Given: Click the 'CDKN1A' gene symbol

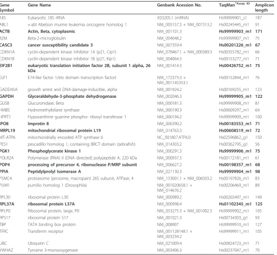Looking at the screenshot, I should pos(7,52).
